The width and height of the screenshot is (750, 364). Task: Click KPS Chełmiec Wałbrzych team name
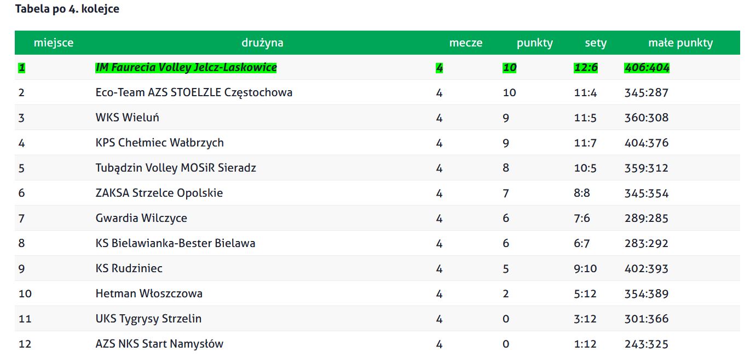(x=160, y=143)
